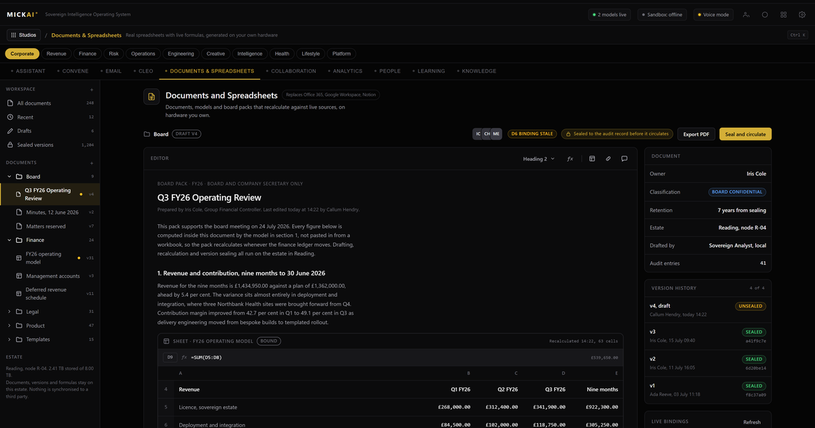Add a workspace item with plus icon
The height and width of the screenshot is (428, 815).
click(92, 89)
